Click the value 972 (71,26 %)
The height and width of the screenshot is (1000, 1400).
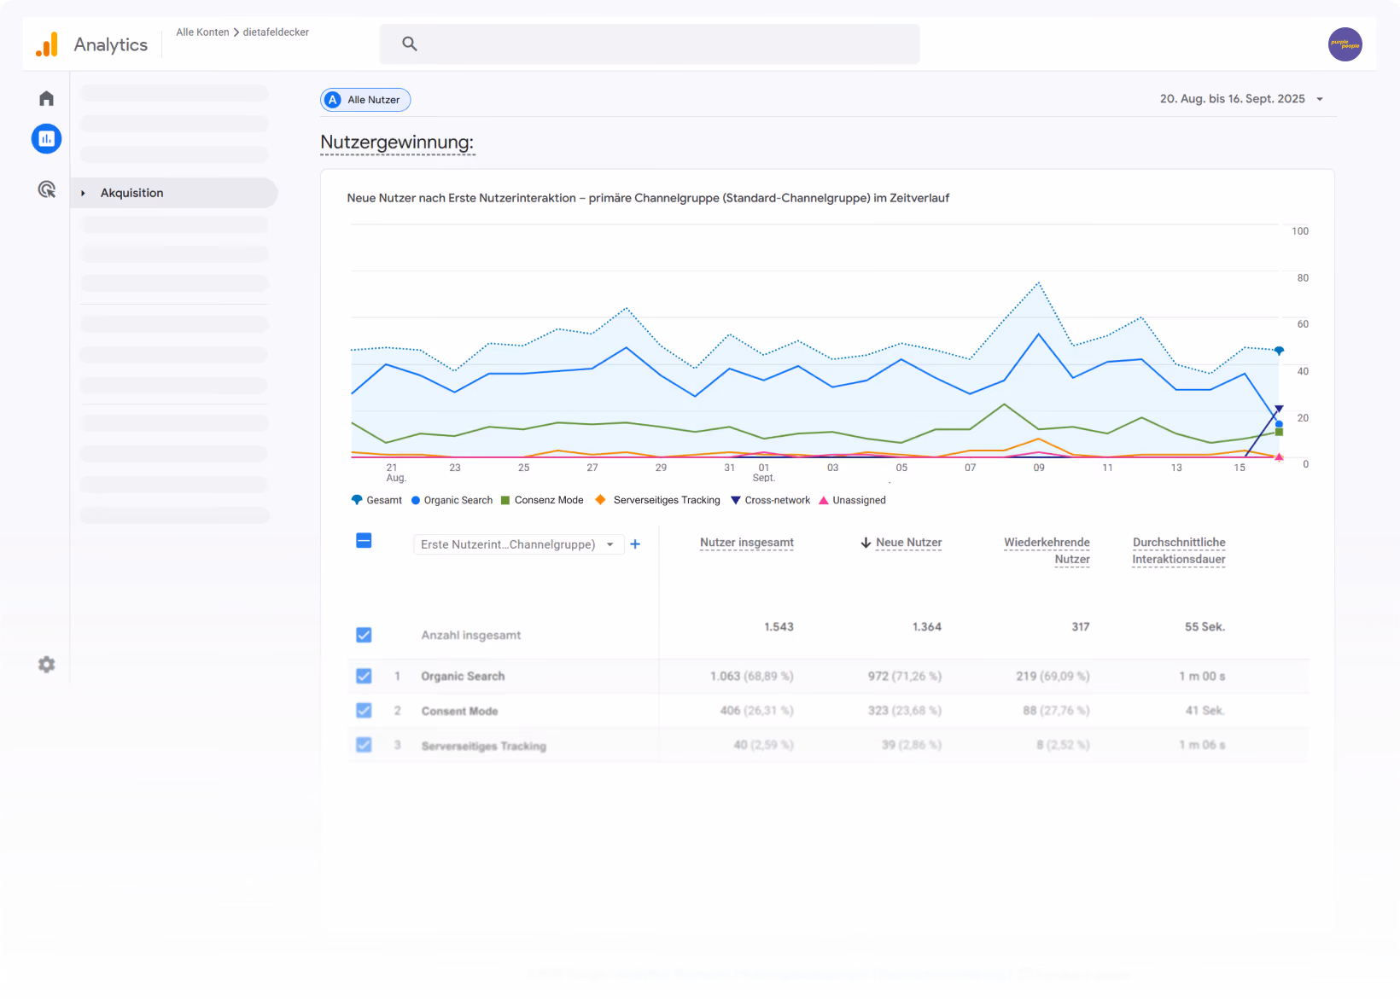tap(904, 676)
